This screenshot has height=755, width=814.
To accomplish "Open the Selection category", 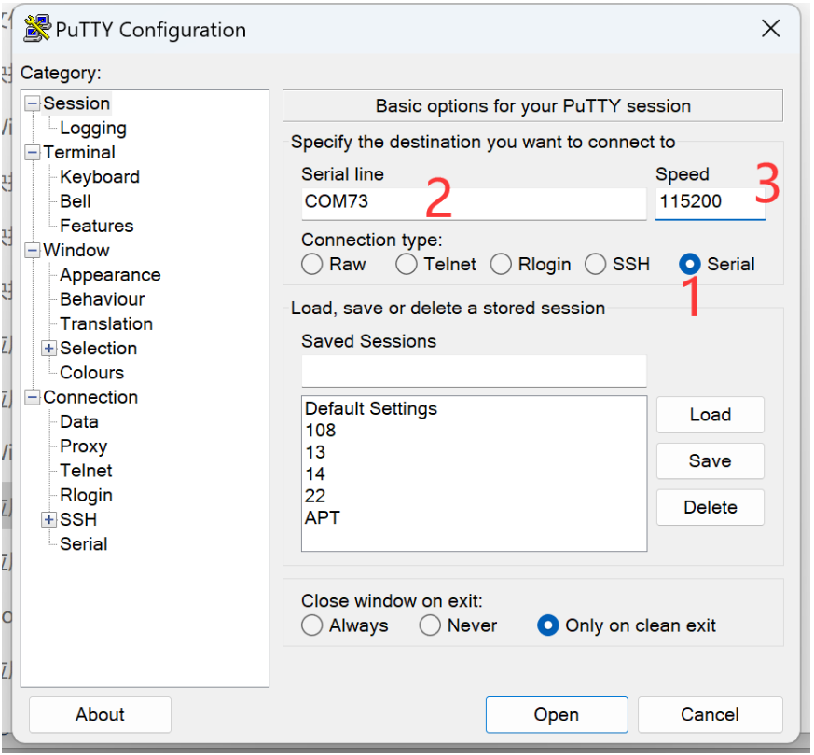I will (98, 349).
